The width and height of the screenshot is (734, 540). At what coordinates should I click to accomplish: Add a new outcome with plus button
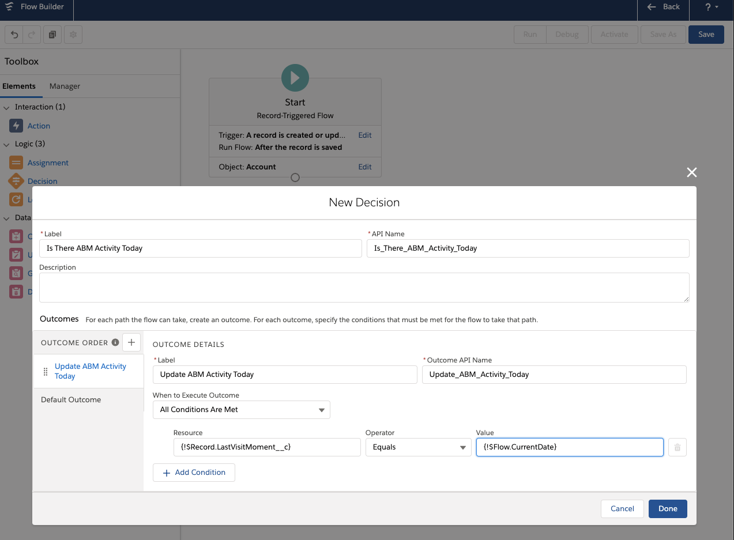point(131,342)
